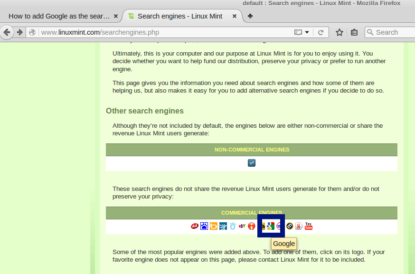Click the text 'These search engines do not share'
The height and width of the screenshot is (274, 415).
(246, 192)
